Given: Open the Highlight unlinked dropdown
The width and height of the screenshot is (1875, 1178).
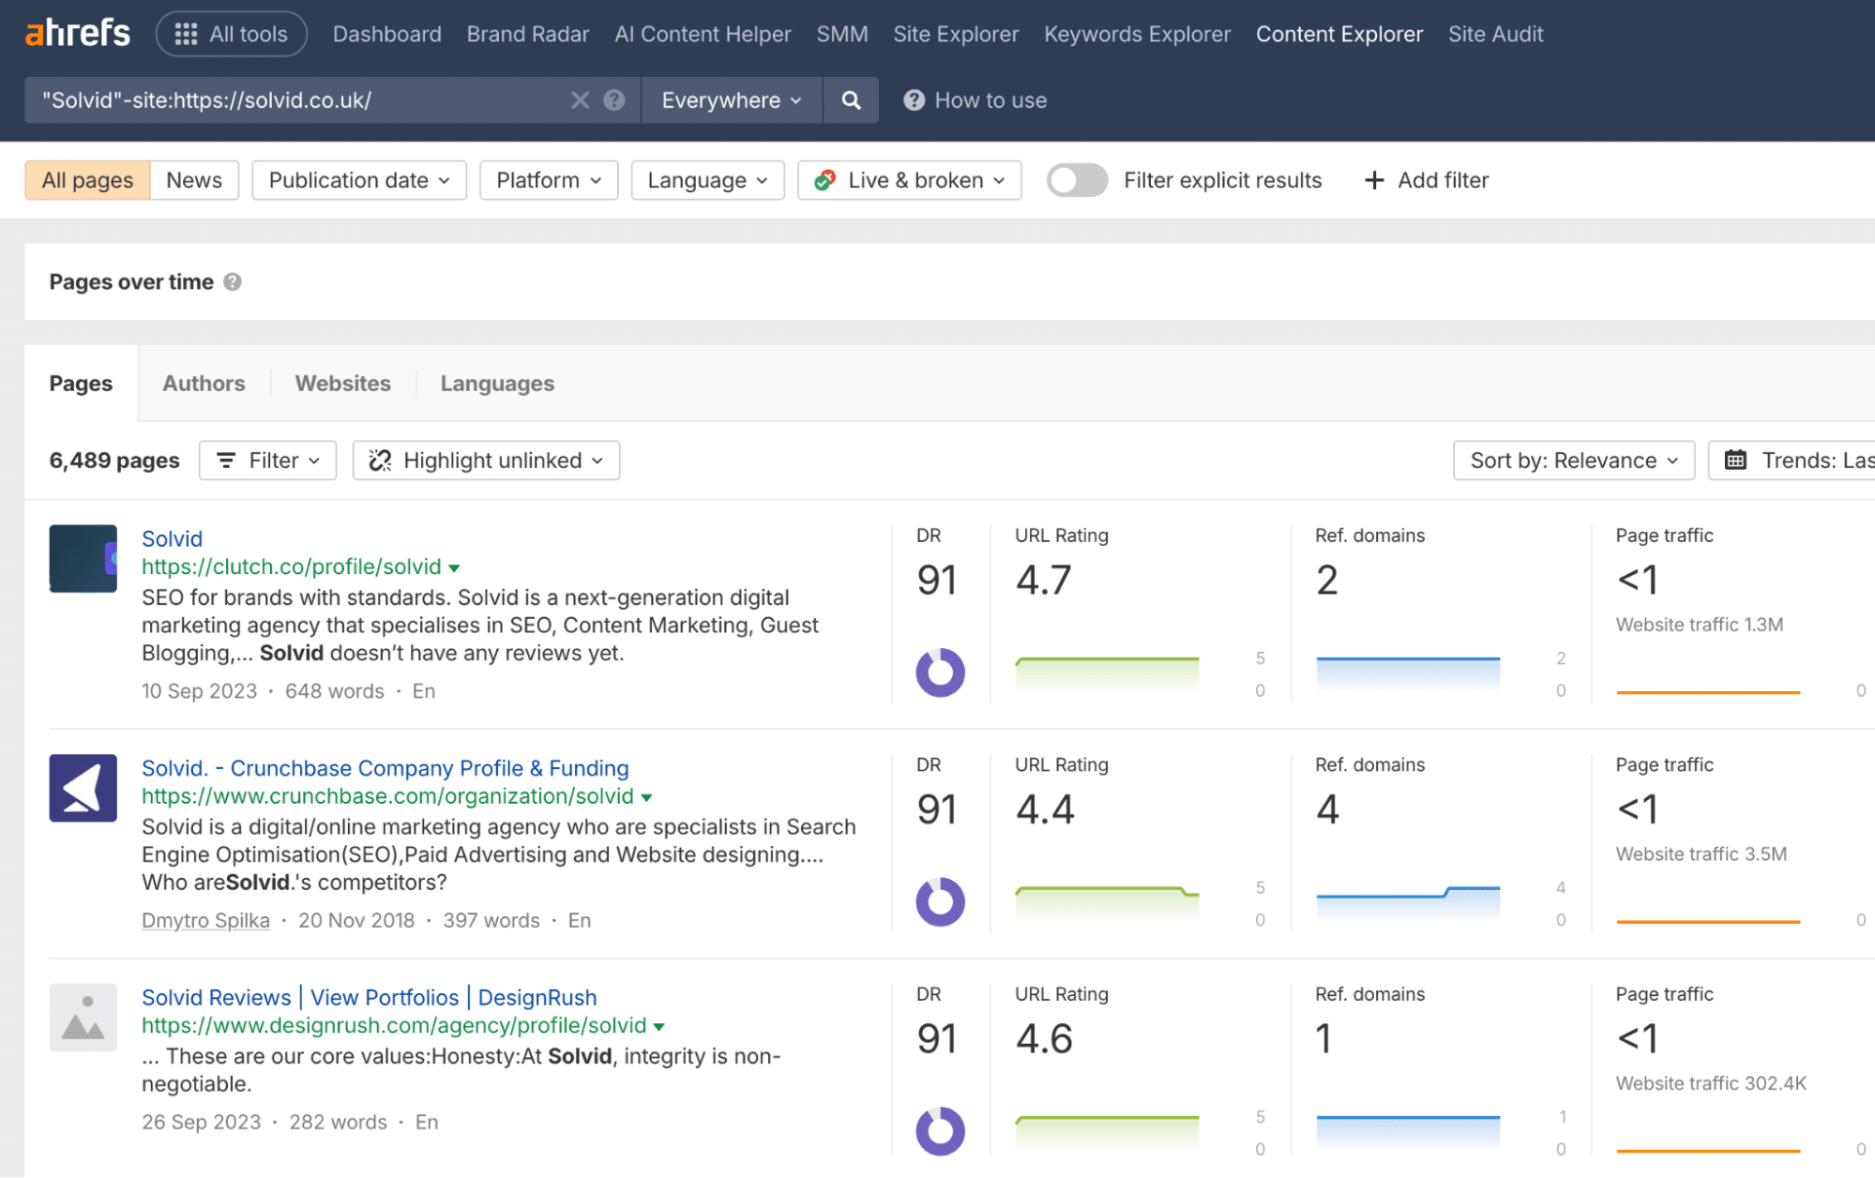Looking at the screenshot, I should 486,461.
